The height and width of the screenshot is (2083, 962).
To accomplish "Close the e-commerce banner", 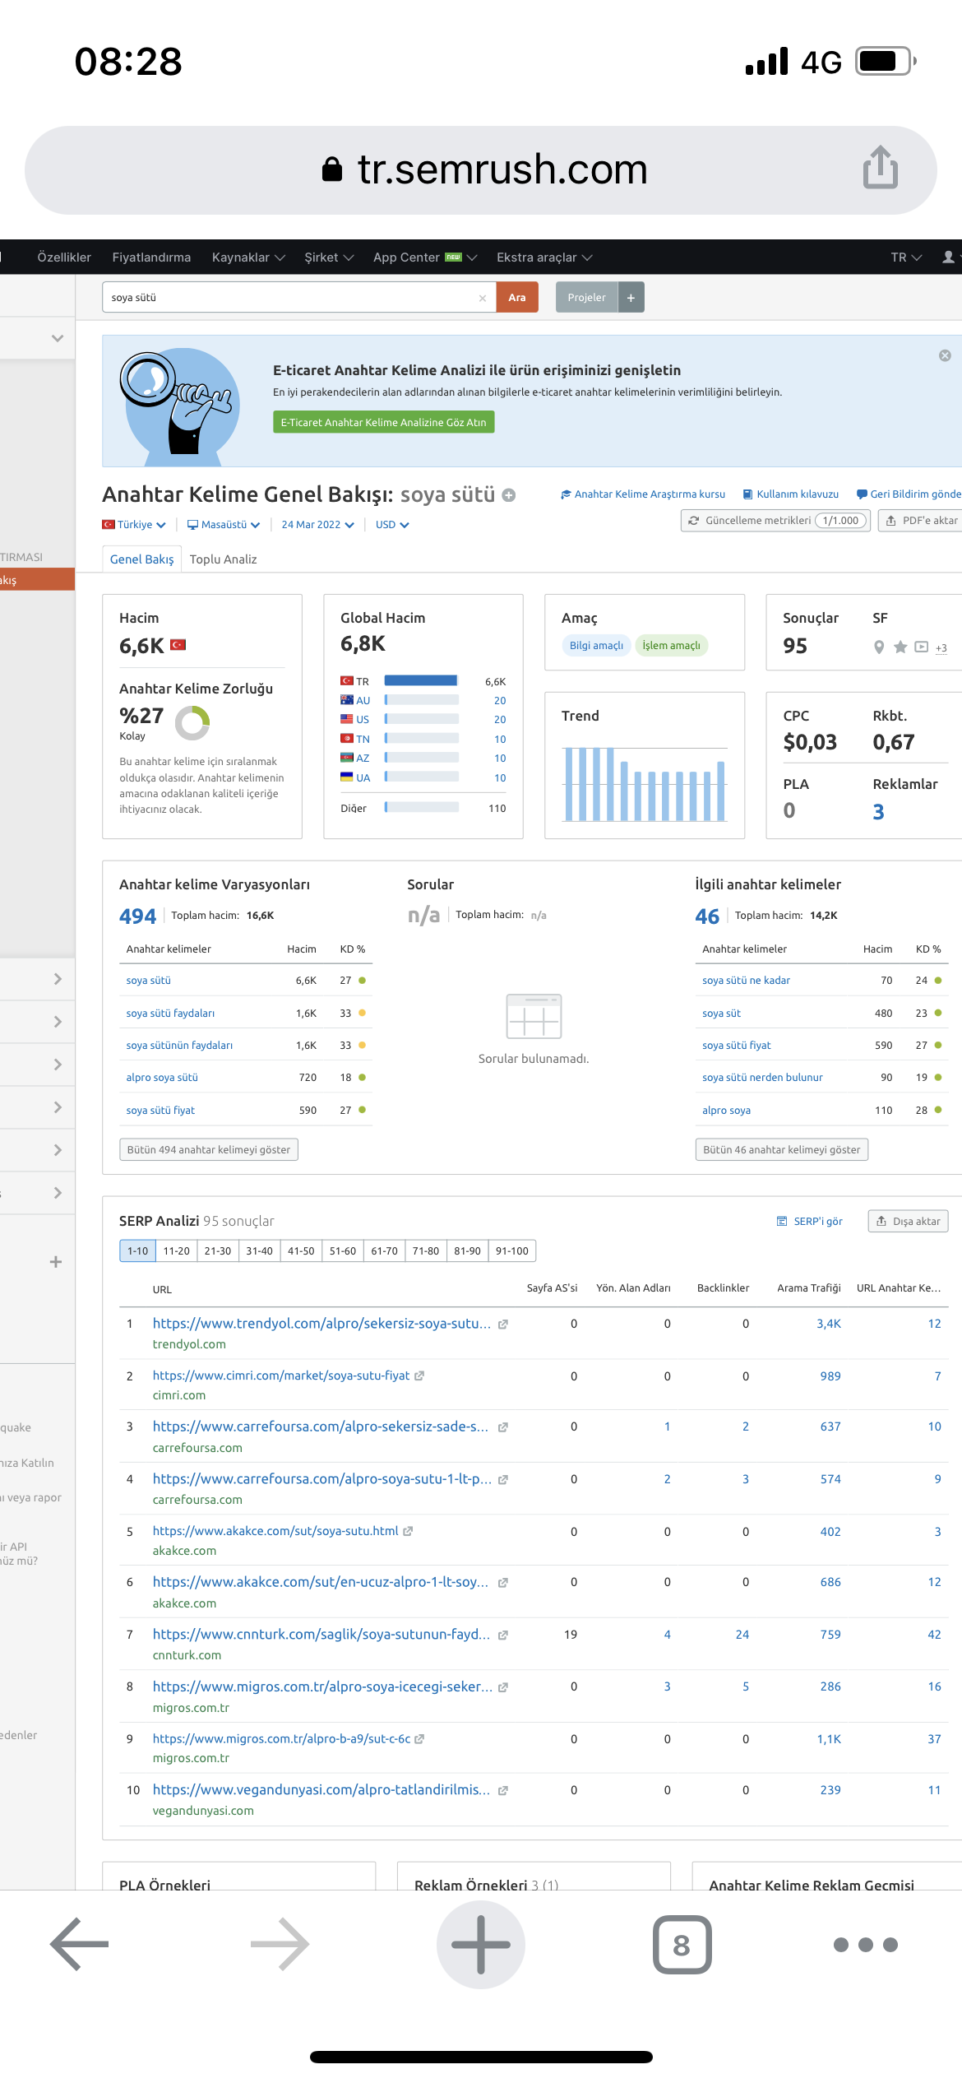I will click(945, 355).
